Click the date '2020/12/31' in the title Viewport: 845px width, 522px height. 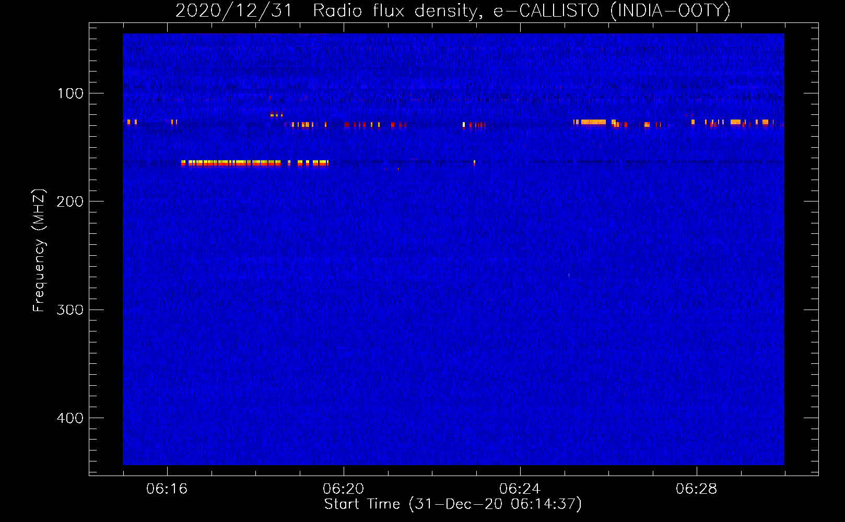click(x=233, y=10)
